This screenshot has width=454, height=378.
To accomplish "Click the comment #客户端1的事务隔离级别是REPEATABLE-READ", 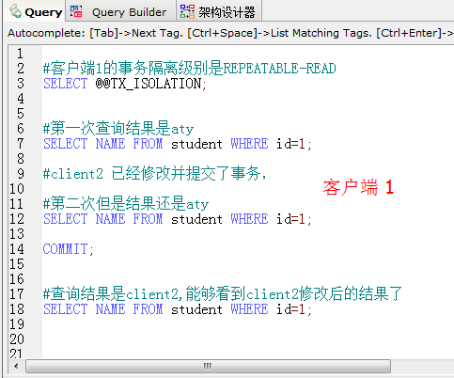I will (189, 69).
